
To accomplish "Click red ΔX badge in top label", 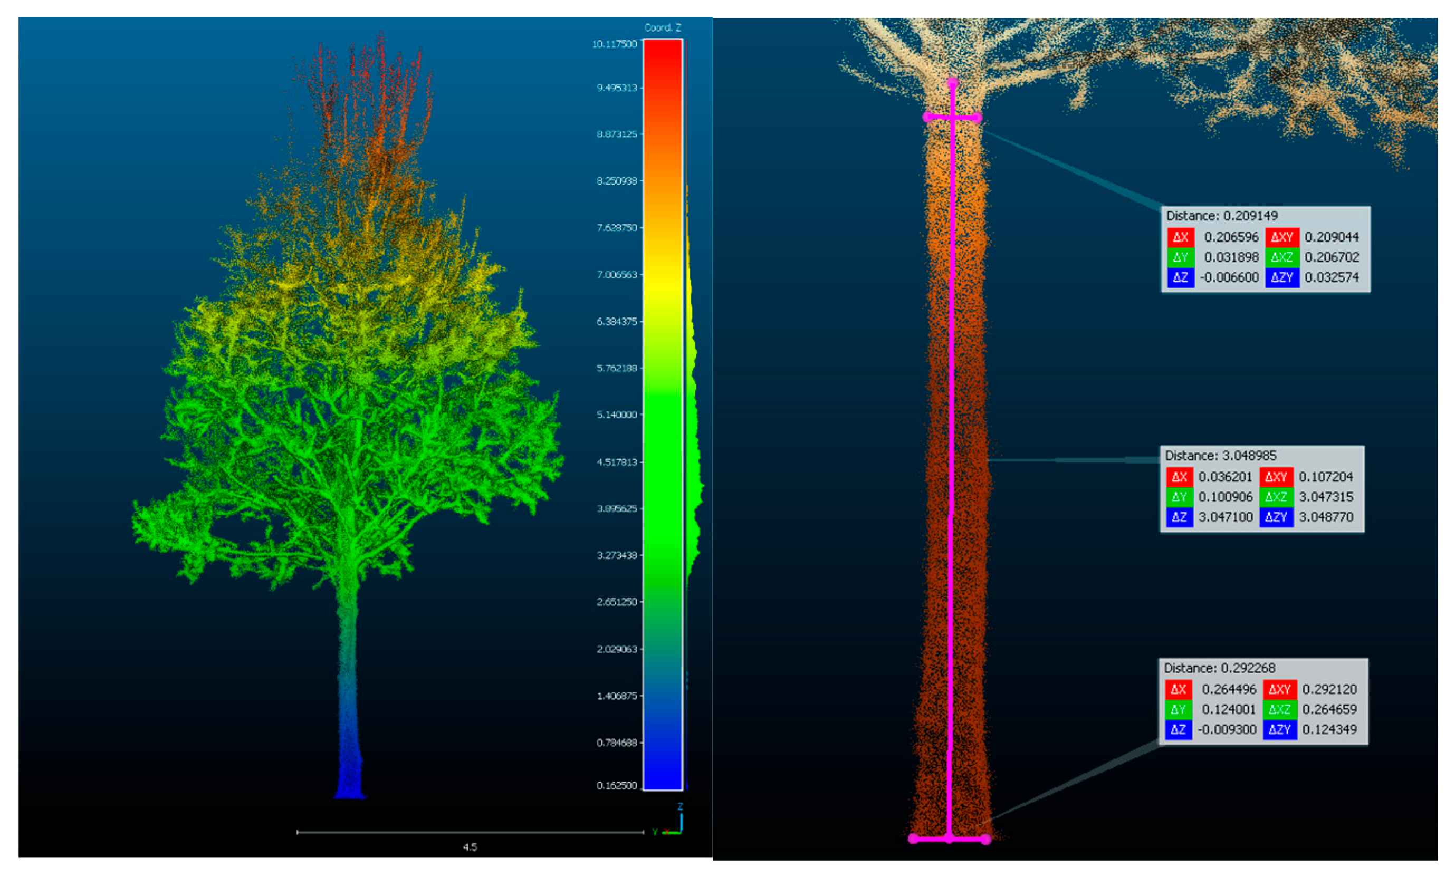I will tap(1181, 237).
